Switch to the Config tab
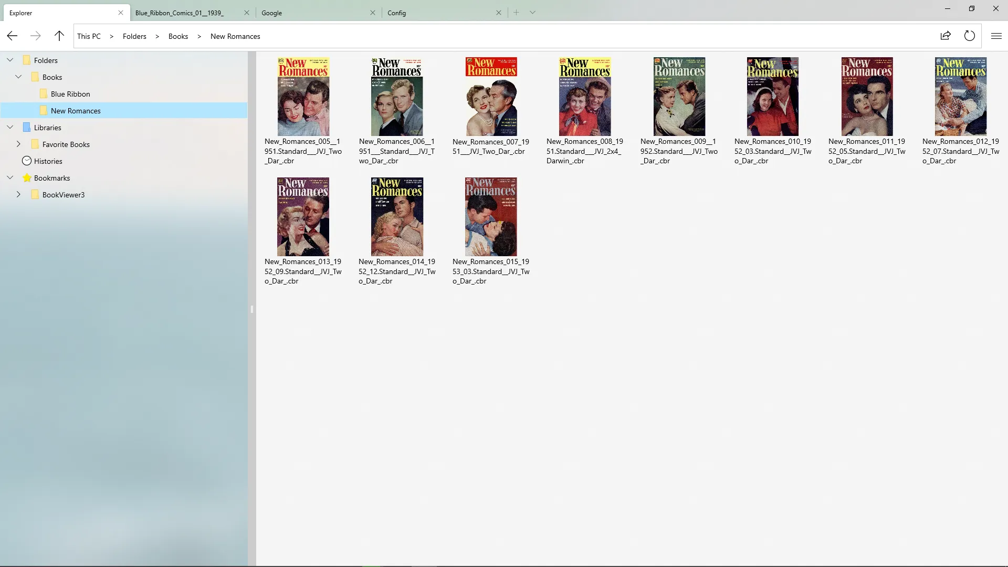The height and width of the screenshot is (567, 1008). point(397,13)
